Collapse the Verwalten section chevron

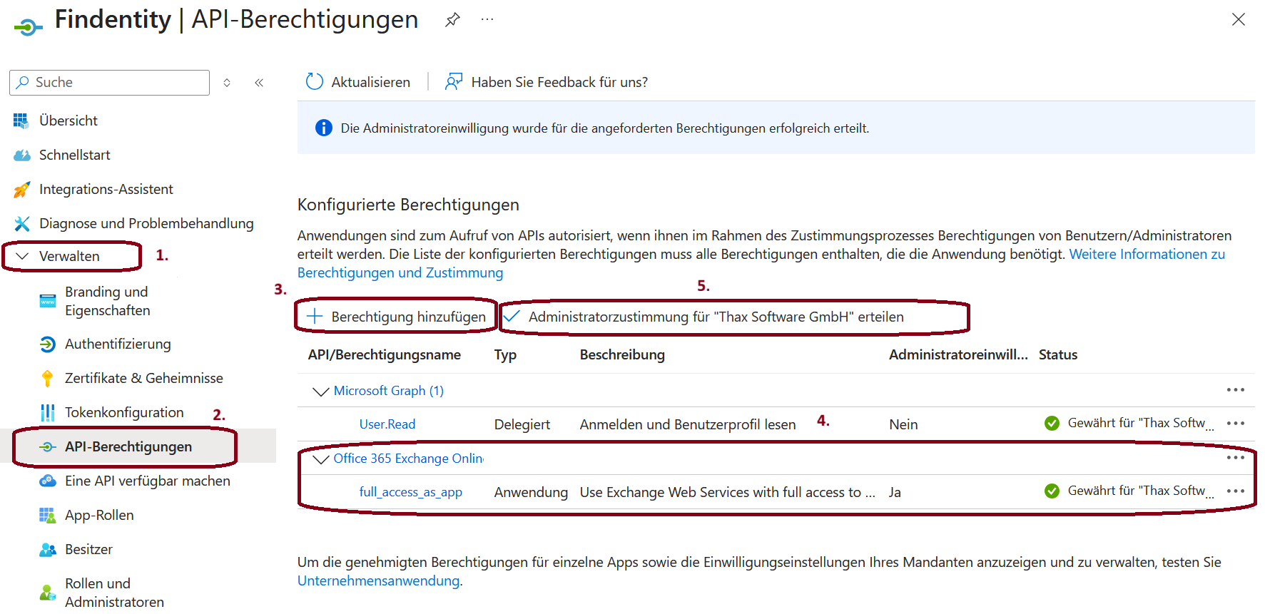22,256
